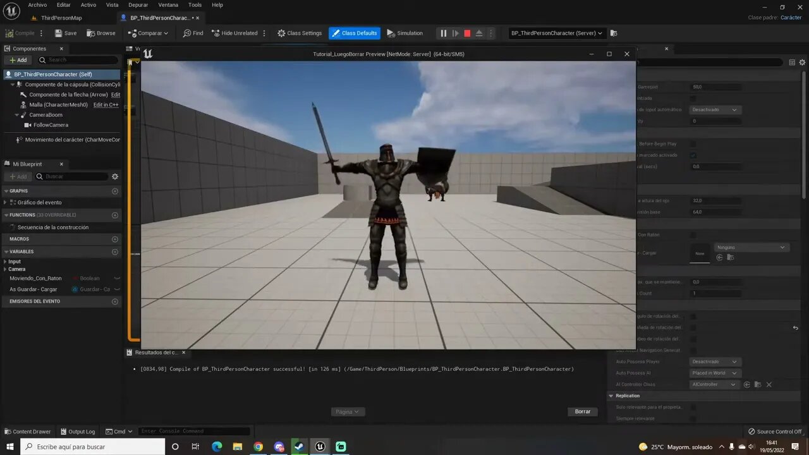Screen dimensions: 809x455
Task: Click the frame skip button
Action: pos(455,33)
